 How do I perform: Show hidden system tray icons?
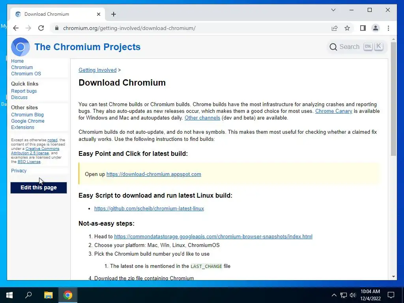pyautogui.click(x=334, y=295)
